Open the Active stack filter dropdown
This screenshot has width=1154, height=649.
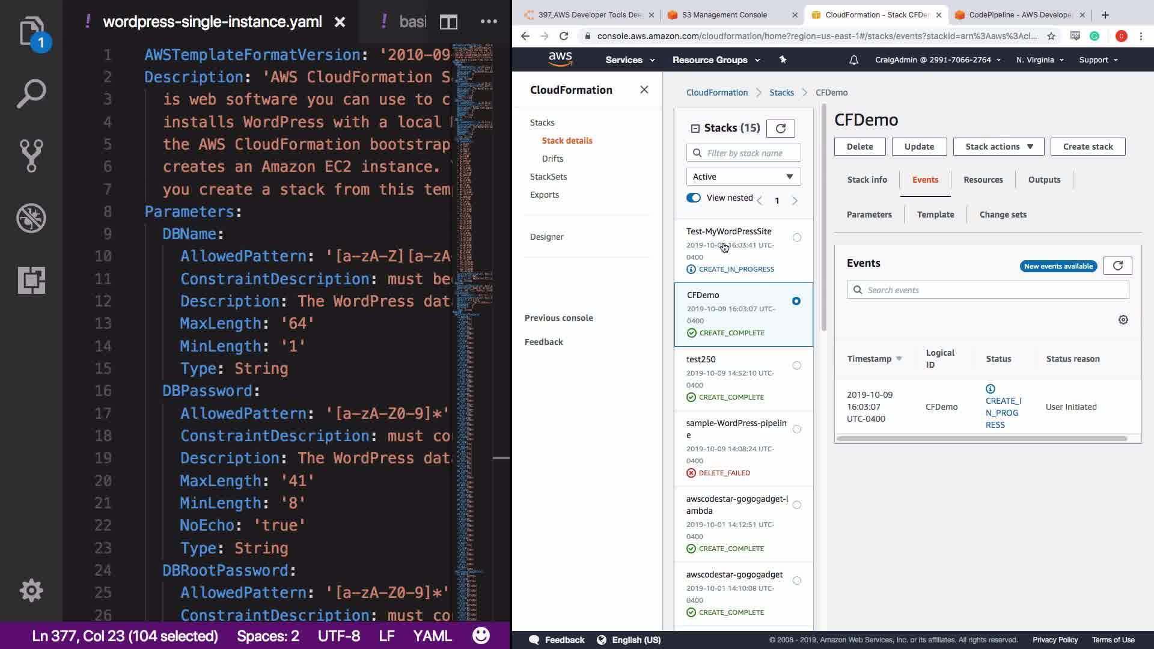click(x=743, y=177)
